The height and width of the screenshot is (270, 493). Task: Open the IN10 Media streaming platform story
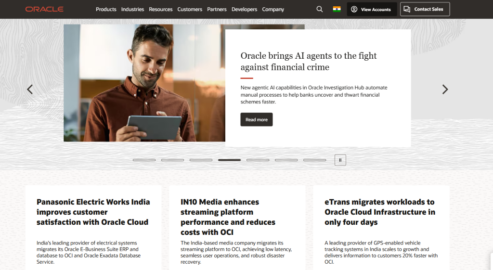(228, 217)
